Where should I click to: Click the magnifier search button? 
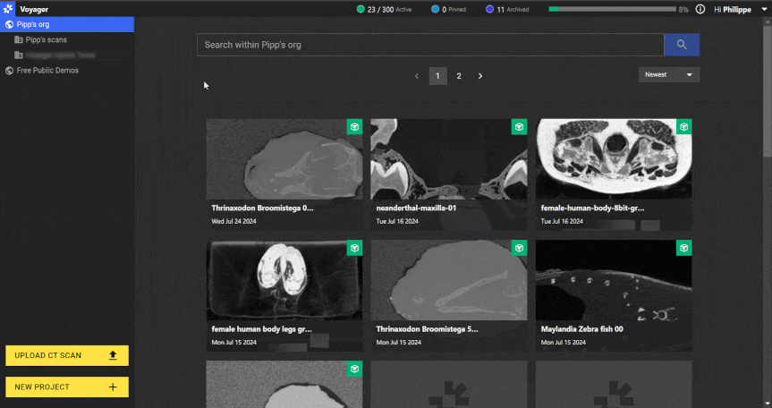[682, 45]
